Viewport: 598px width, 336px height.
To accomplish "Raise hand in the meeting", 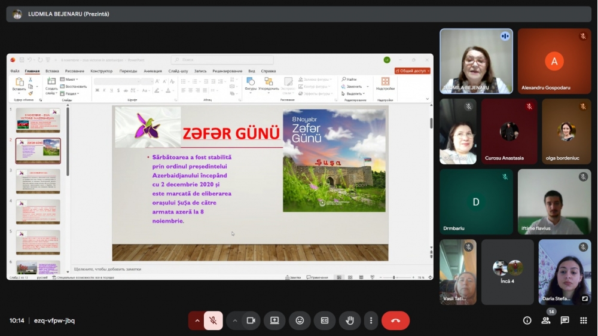I will 350,320.
